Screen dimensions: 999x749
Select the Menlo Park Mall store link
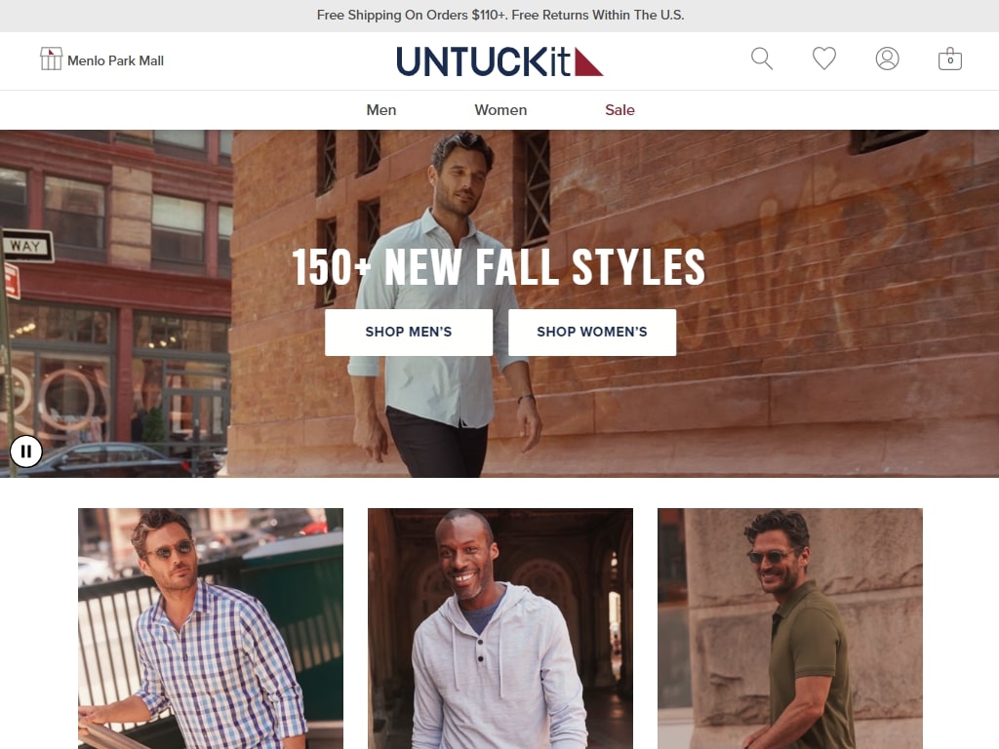point(115,60)
